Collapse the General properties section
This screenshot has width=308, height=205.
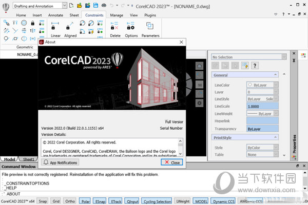(x=276, y=75)
